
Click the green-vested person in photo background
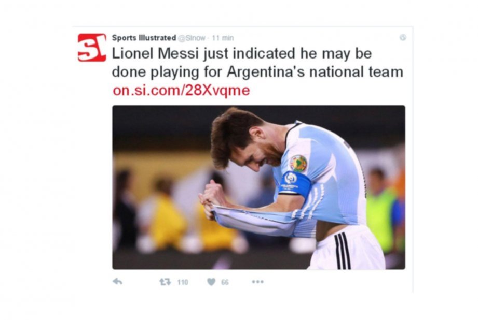pos(381,210)
